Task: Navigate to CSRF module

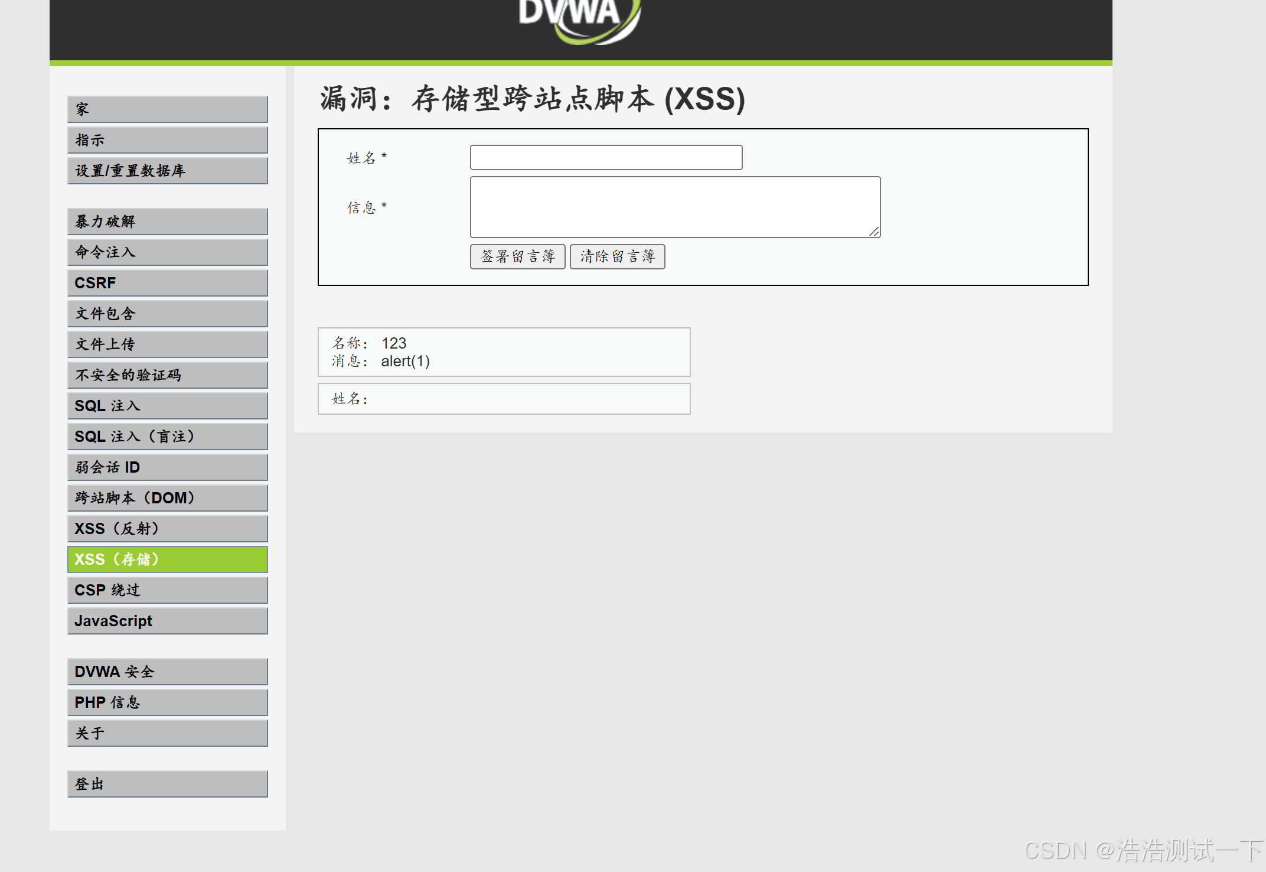Action: point(167,283)
